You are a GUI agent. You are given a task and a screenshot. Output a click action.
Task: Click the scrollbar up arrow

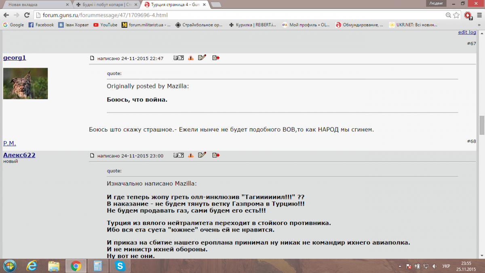click(482, 33)
